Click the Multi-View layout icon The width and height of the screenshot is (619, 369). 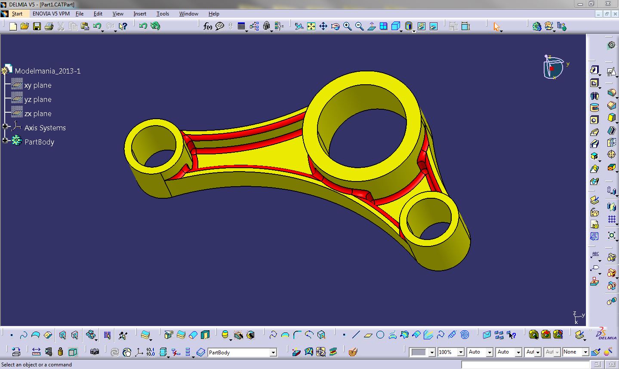click(383, 26)
